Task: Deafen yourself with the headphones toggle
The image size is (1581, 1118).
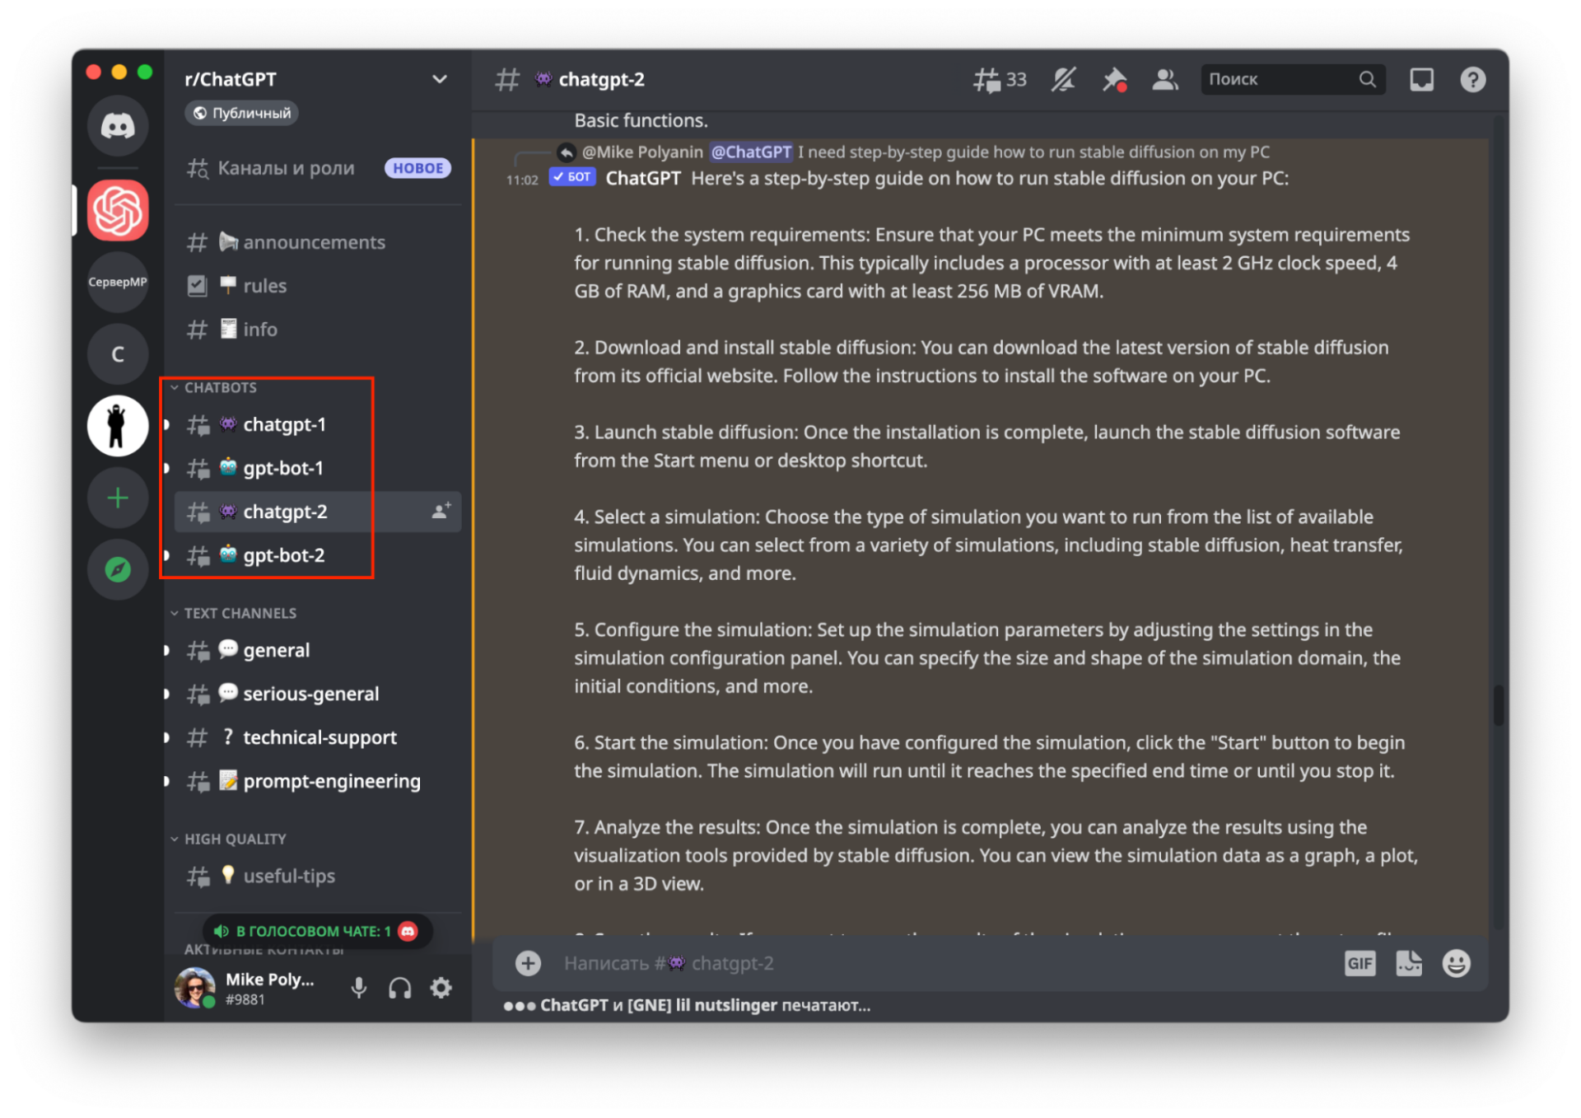Action: point(400,988)
